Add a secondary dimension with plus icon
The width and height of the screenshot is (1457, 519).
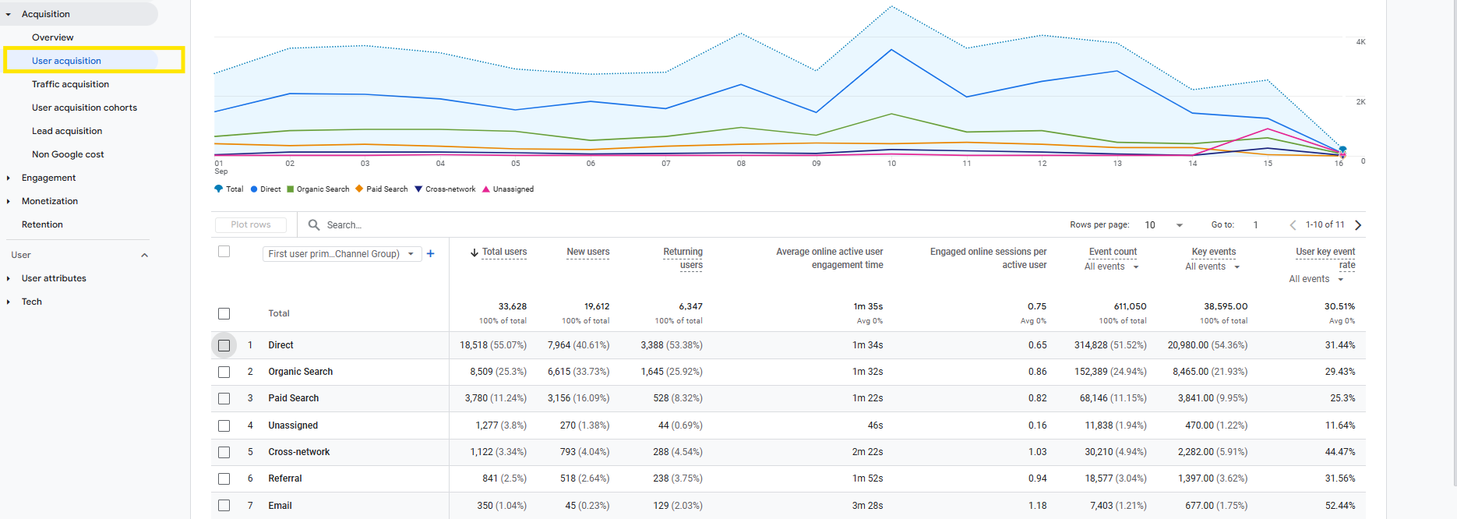tap(430, 253)
